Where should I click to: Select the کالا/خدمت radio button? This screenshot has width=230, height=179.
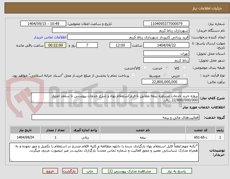coord(145,68)
